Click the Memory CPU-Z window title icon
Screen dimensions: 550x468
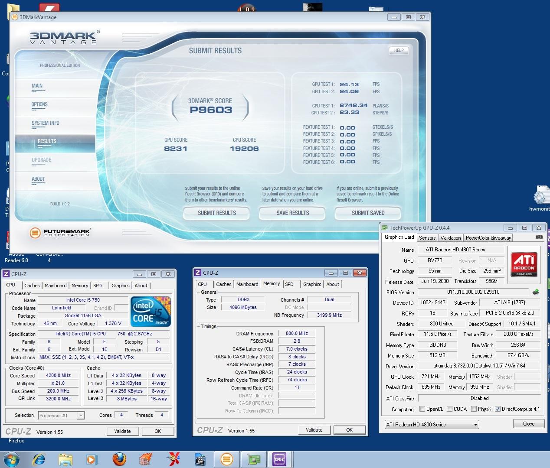pos(198,273)
